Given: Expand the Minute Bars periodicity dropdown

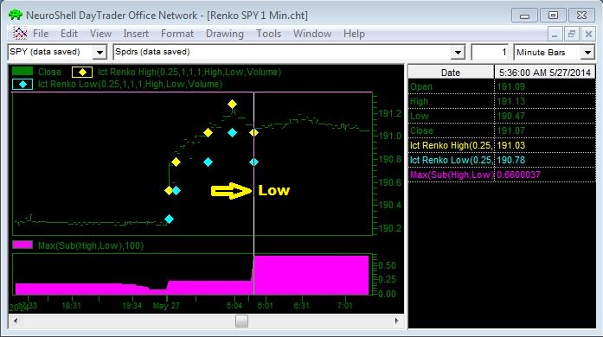Looking at the screenshot, I should pyautogui.click(x=587, y=52).
